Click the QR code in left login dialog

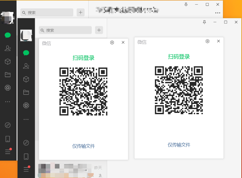[x=83, y=91]
